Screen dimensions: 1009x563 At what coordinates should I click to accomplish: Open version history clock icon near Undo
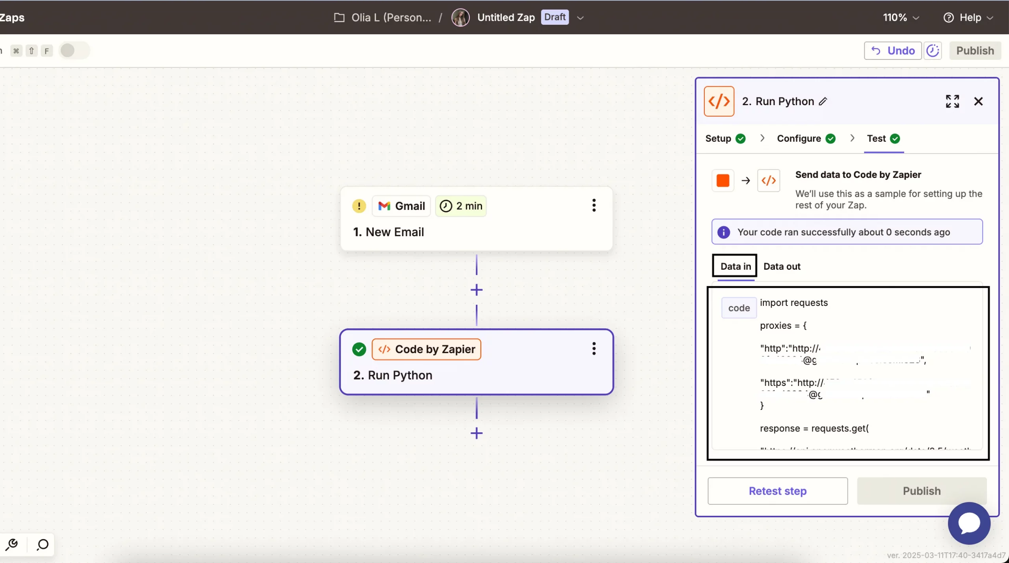[933, 50]
